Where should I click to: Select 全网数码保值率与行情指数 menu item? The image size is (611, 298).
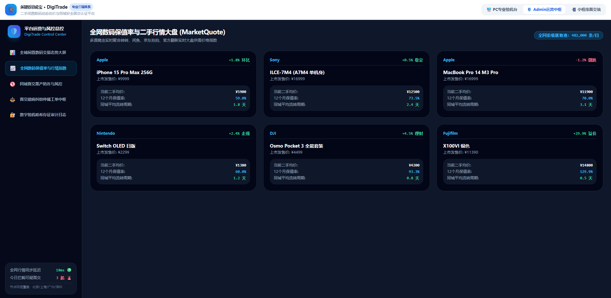tap(41, 68)
